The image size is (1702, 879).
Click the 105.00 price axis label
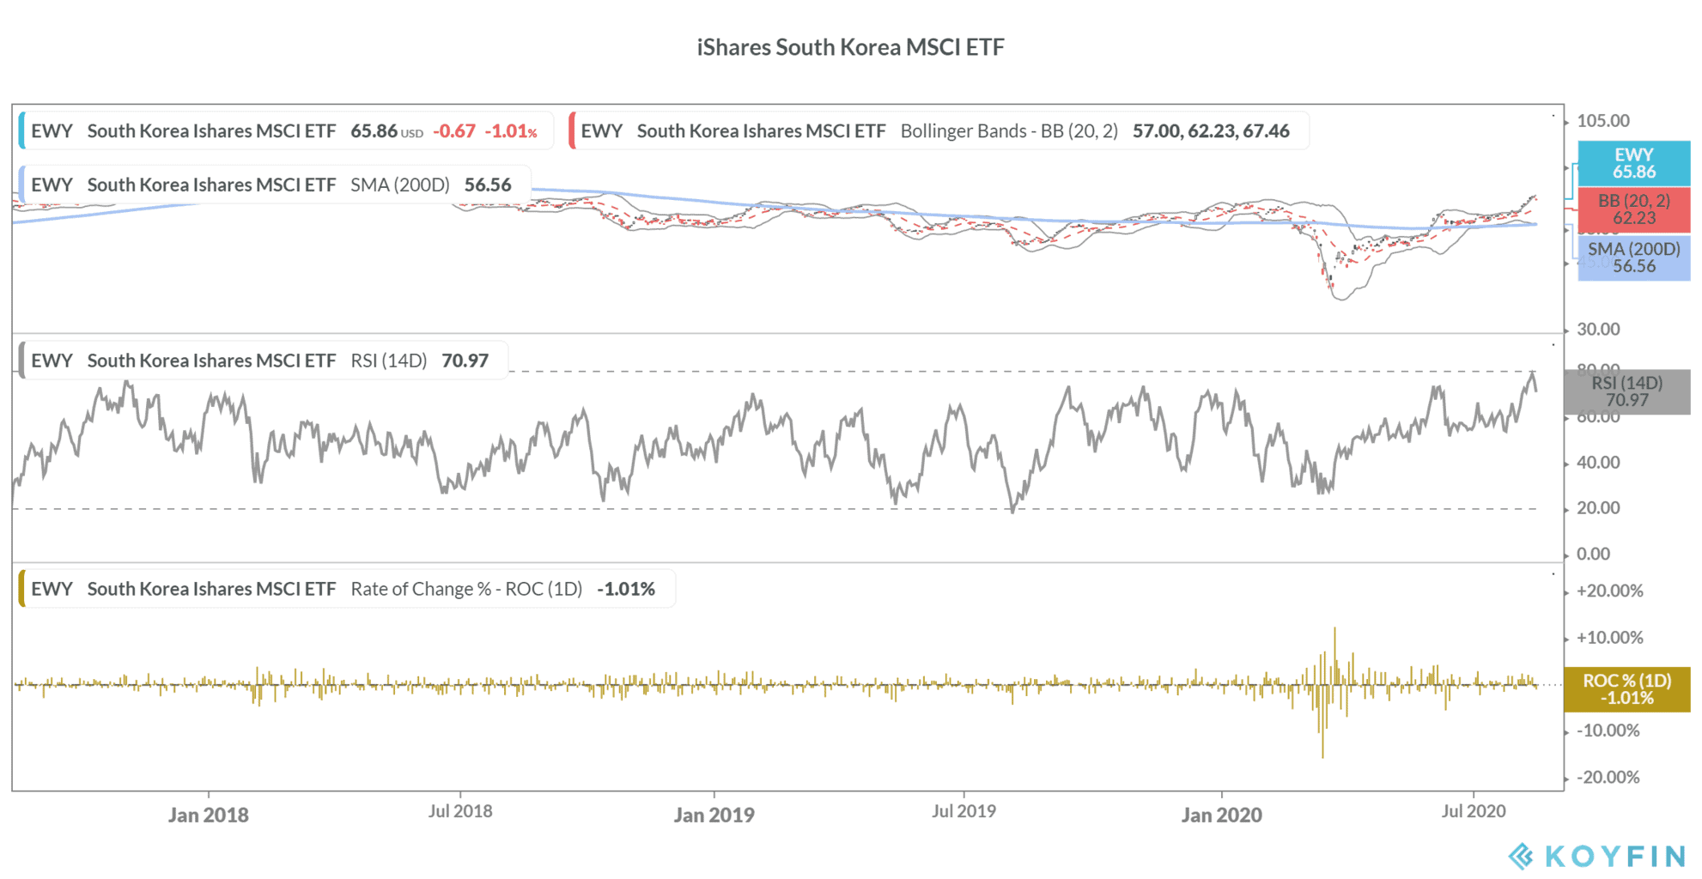[1602, 121]
